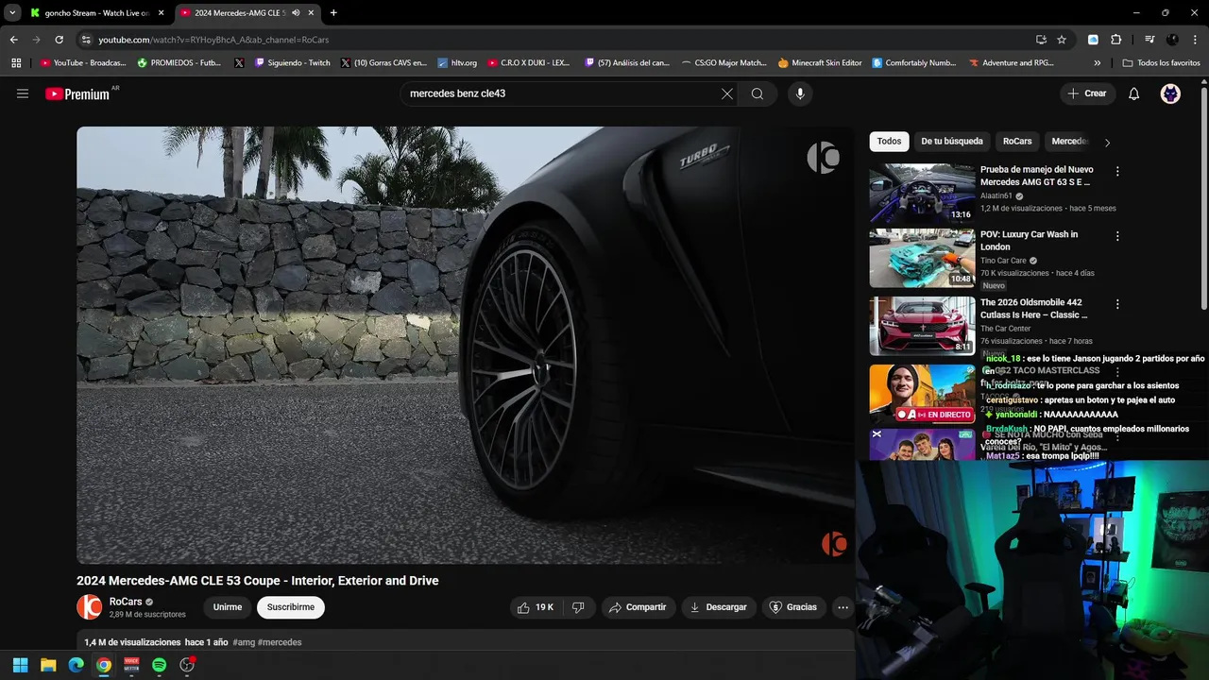The height and width of the screenshot is (680, 1209).
Task: Close the Mercedes-AMG CLE tab
Action: click(311, 12)
